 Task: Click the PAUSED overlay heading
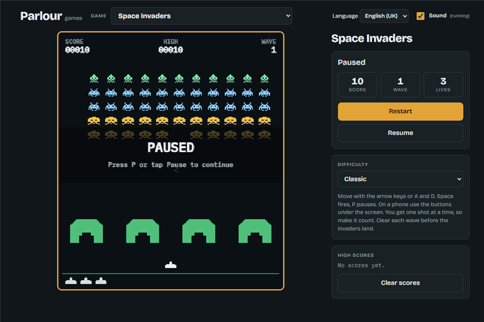tap(170, 147)
